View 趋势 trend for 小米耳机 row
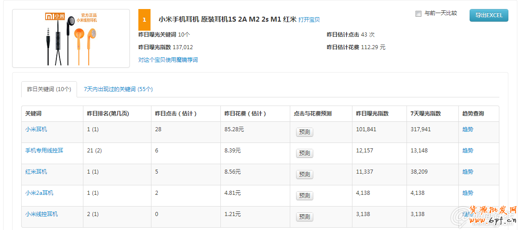521x230 pixels. (467, 129)
